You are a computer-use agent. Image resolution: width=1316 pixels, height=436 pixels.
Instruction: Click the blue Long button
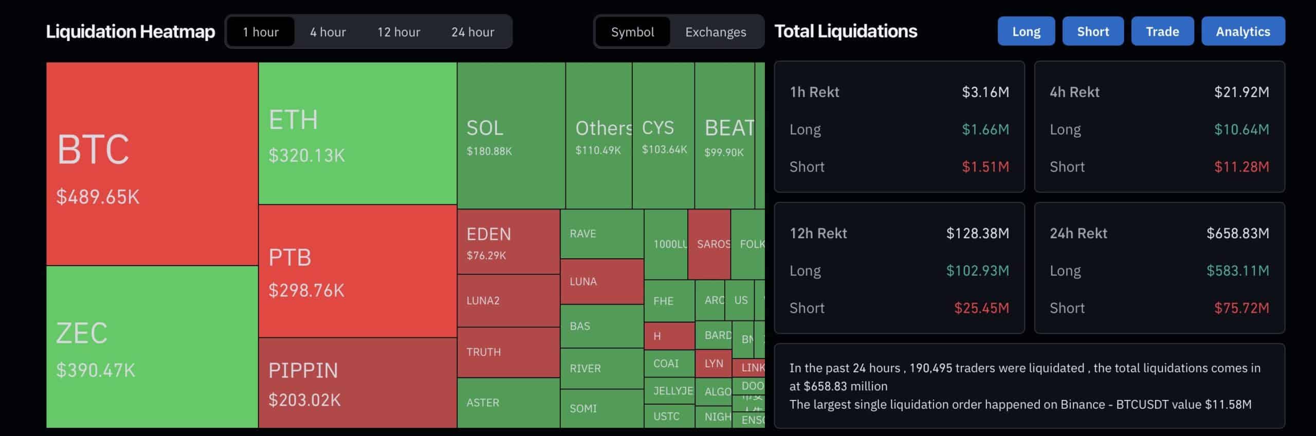(x=1026, y=31)
